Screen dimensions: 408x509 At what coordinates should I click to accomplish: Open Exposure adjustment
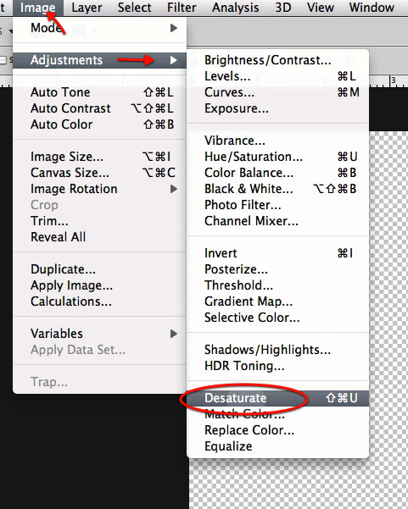278,108
